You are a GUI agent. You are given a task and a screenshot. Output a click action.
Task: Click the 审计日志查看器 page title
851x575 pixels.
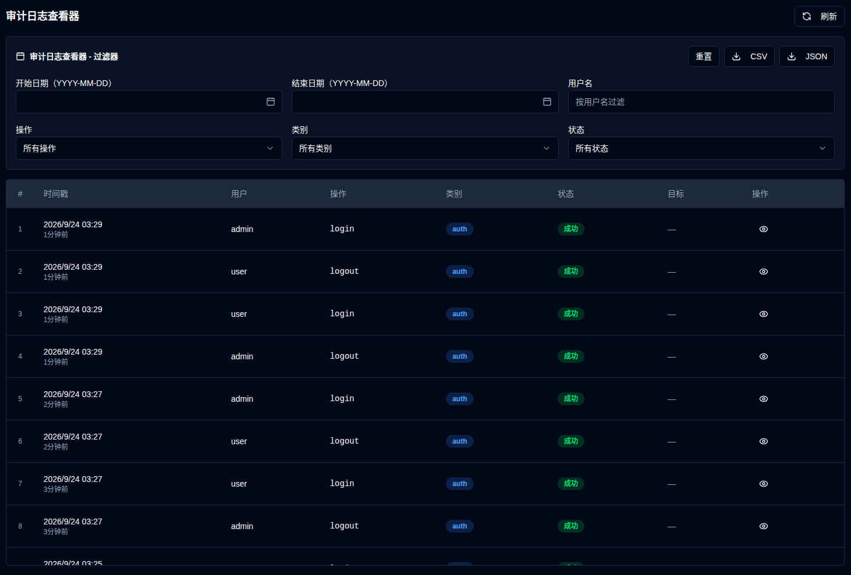pyautogui.click(x=42, y=16)
